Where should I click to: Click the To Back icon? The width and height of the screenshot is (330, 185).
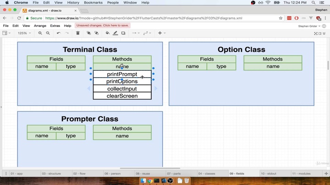pos(96,33)
